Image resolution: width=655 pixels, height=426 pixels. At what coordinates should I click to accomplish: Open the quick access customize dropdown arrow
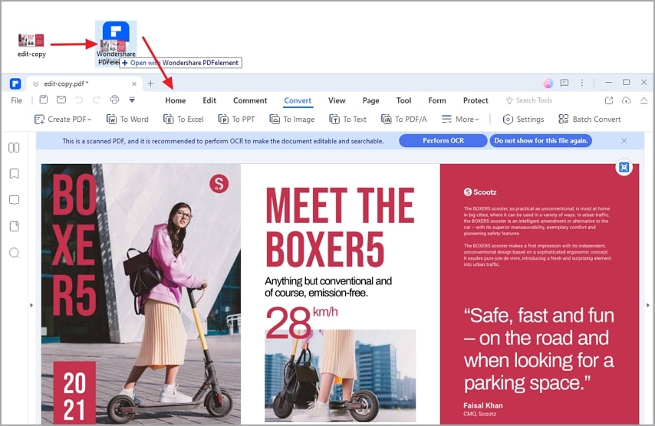click(132, 100)
